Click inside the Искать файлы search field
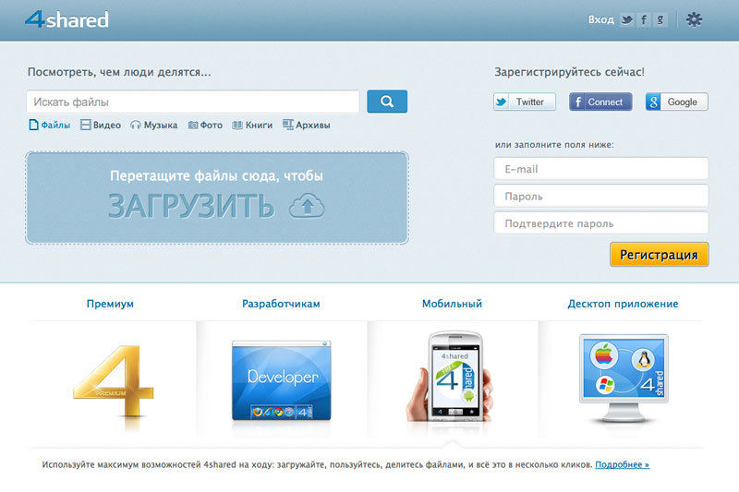The width and height of the screenshot is (739, 492). pyautogui.click(x=193, y=102)
